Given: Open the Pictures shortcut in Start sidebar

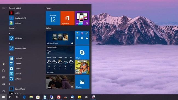Looking at the screenshot, I should (4, 78).
